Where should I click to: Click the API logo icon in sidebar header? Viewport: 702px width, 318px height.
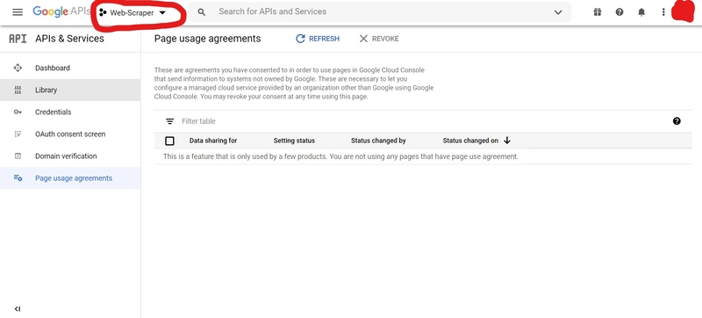pyautogui.click(x=18, y=39)
